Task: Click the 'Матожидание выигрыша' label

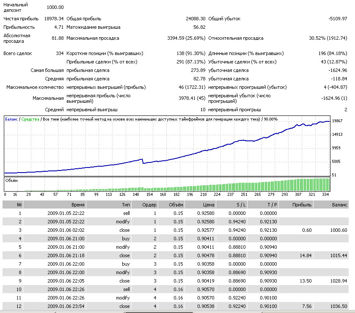Action: click(x=93, y=27)
